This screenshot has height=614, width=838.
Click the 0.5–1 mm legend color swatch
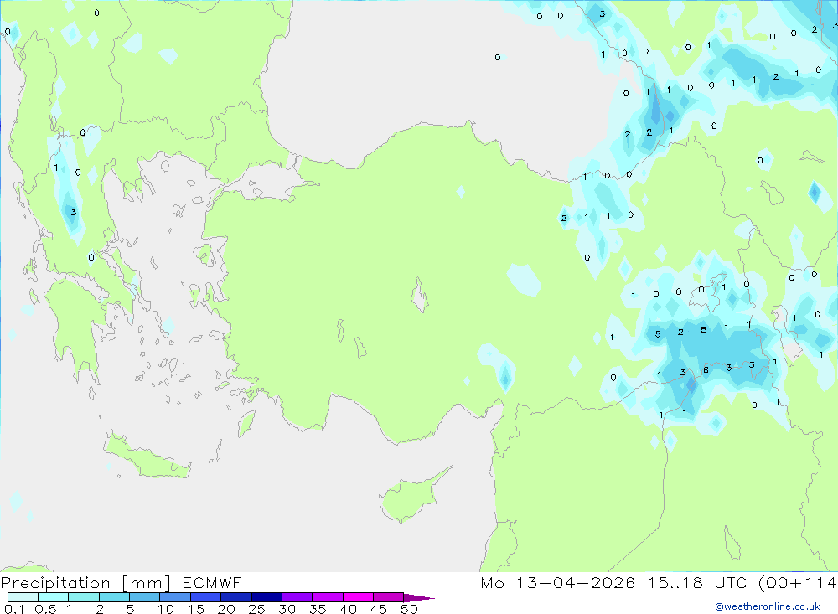coord(54,597)
